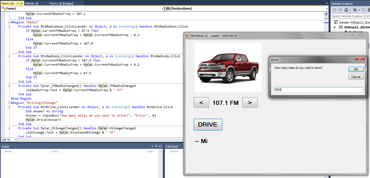Collapse MyCar_MileageChanged sub outline
Viewport: 370px width, 178px height.
[9, 128]
